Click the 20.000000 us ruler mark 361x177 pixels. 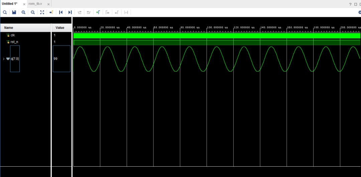(110, 27)
